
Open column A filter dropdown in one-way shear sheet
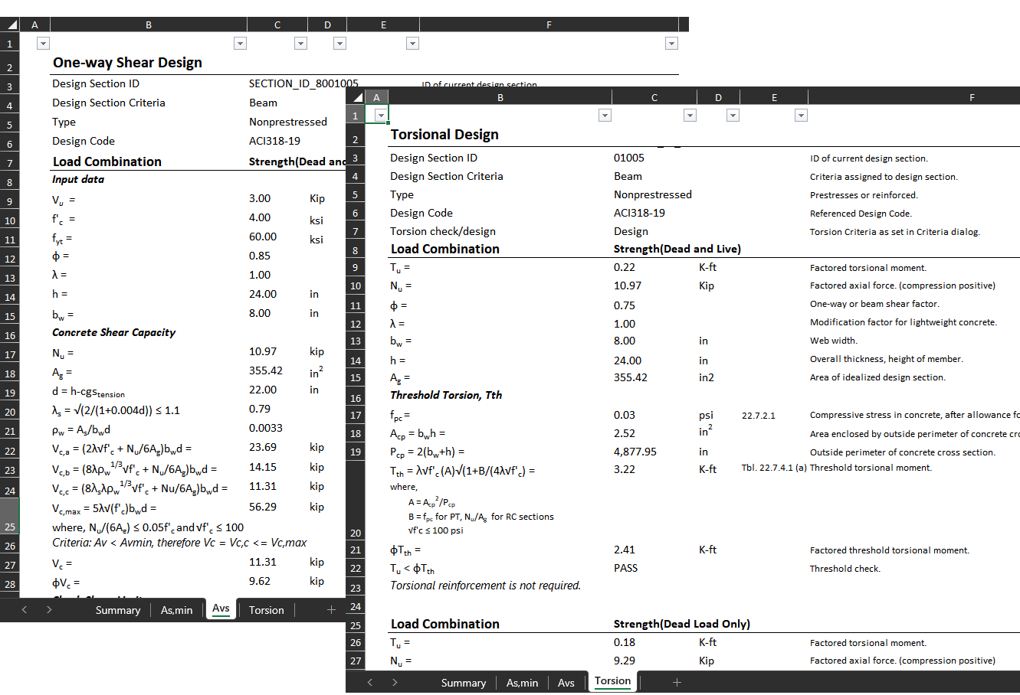[x=43, y=44]
